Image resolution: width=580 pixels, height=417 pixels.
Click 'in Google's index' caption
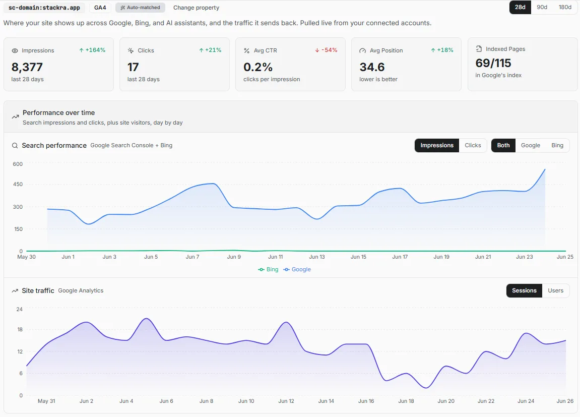click(x=498, y=75)
